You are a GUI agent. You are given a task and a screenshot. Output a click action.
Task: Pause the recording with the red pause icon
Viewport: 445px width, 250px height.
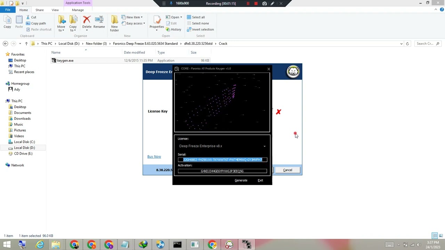pos(248,3)
